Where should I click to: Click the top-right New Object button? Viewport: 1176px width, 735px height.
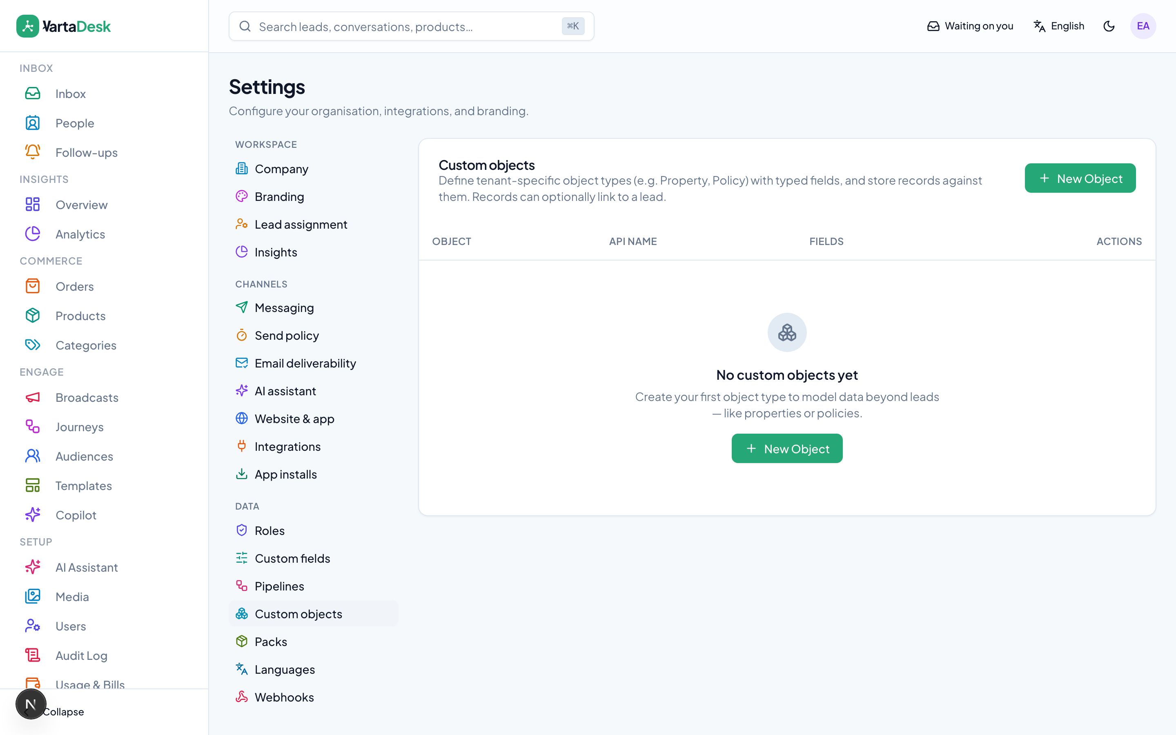pyautogui.click(x=1080, y=178)
